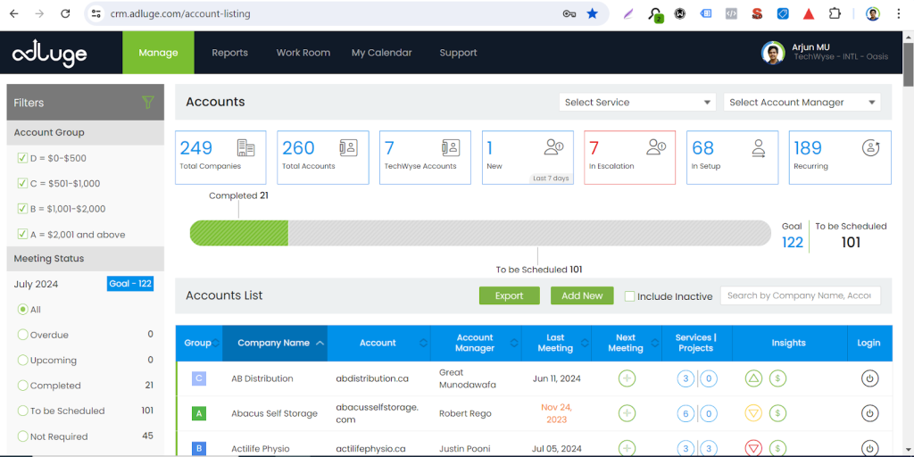The height and width of the screenshot is (457, 914).
Task: Click the green meeting progress bar
Action: coord(239,234)
